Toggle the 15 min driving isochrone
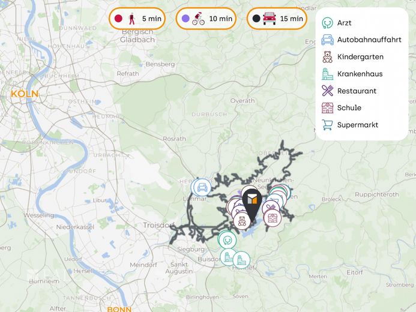This screenshot has height=312, width=416. click(x=277, y=19)
